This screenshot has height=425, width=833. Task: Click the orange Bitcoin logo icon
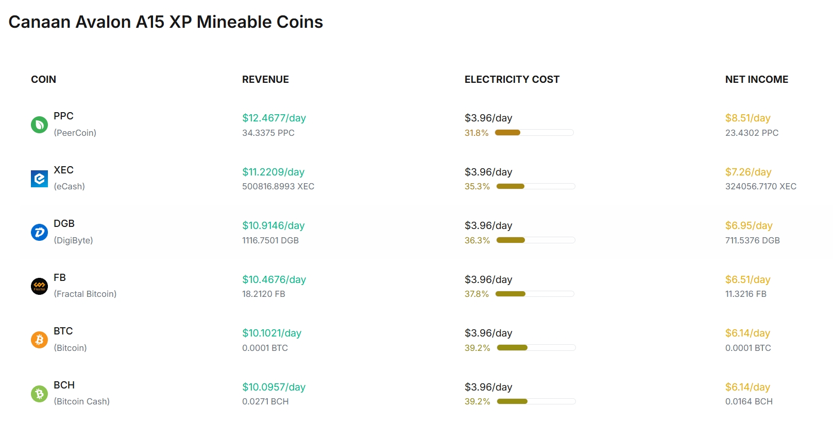tap(39, 340)
